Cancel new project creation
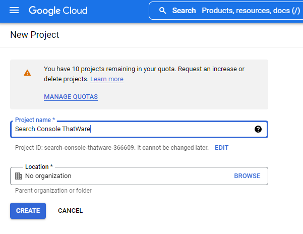Screen dimensions: 303x234 pyautogui.click(x=71, y=211)
